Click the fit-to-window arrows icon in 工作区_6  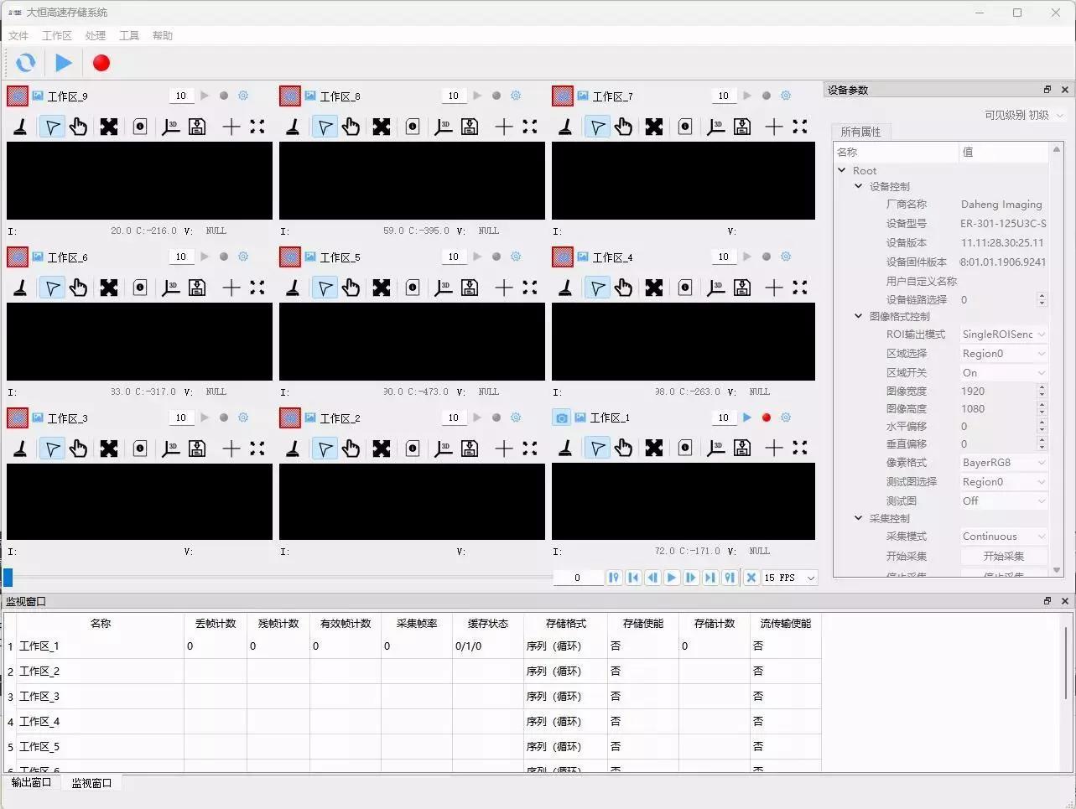(109, 288)
